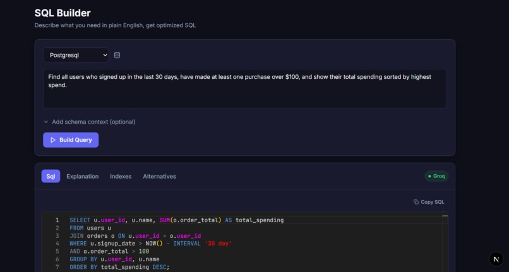Click the GROUP BY code line

point(114,259)
